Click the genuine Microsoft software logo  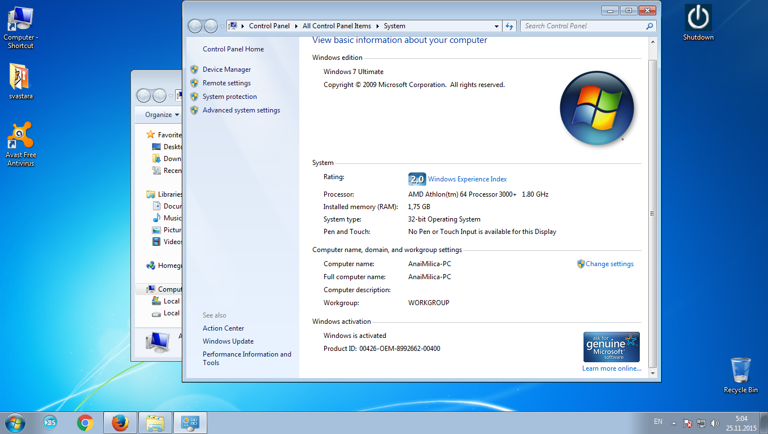point(612,346)
